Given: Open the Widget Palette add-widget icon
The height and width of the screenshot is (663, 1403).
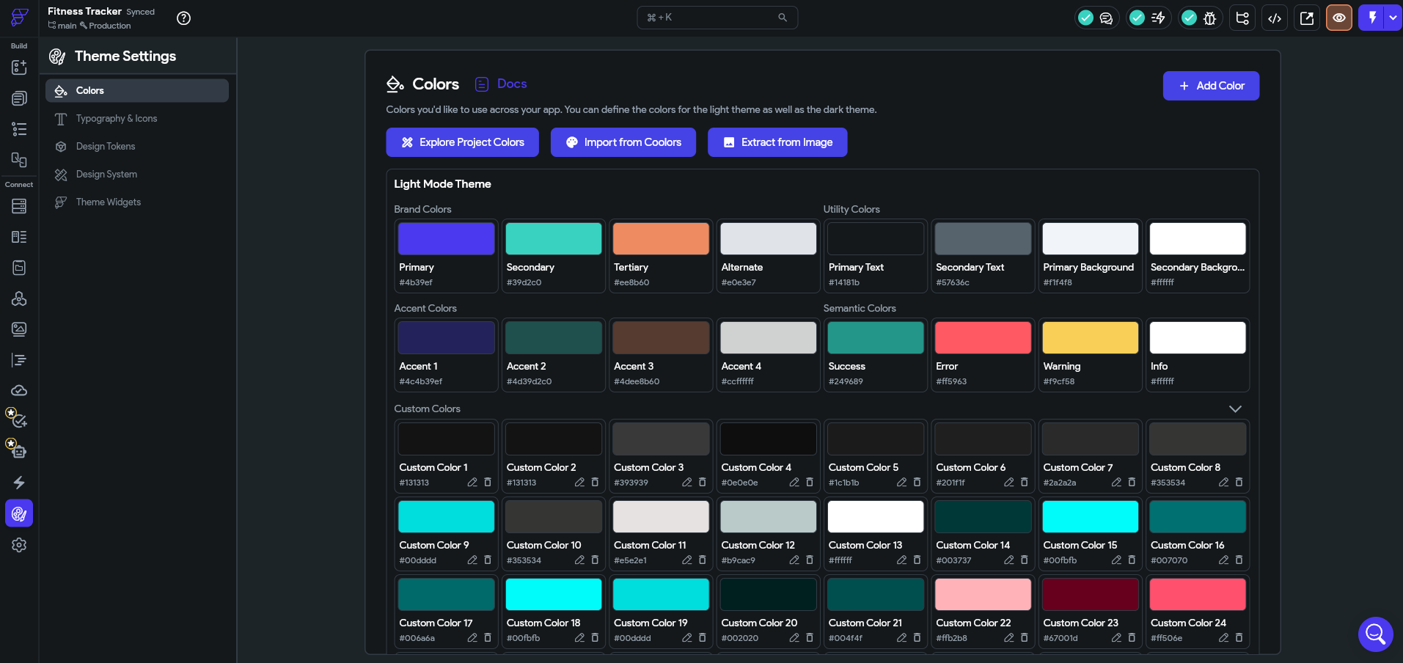Looking at the screenshot, I should click(x=19, y=67).
